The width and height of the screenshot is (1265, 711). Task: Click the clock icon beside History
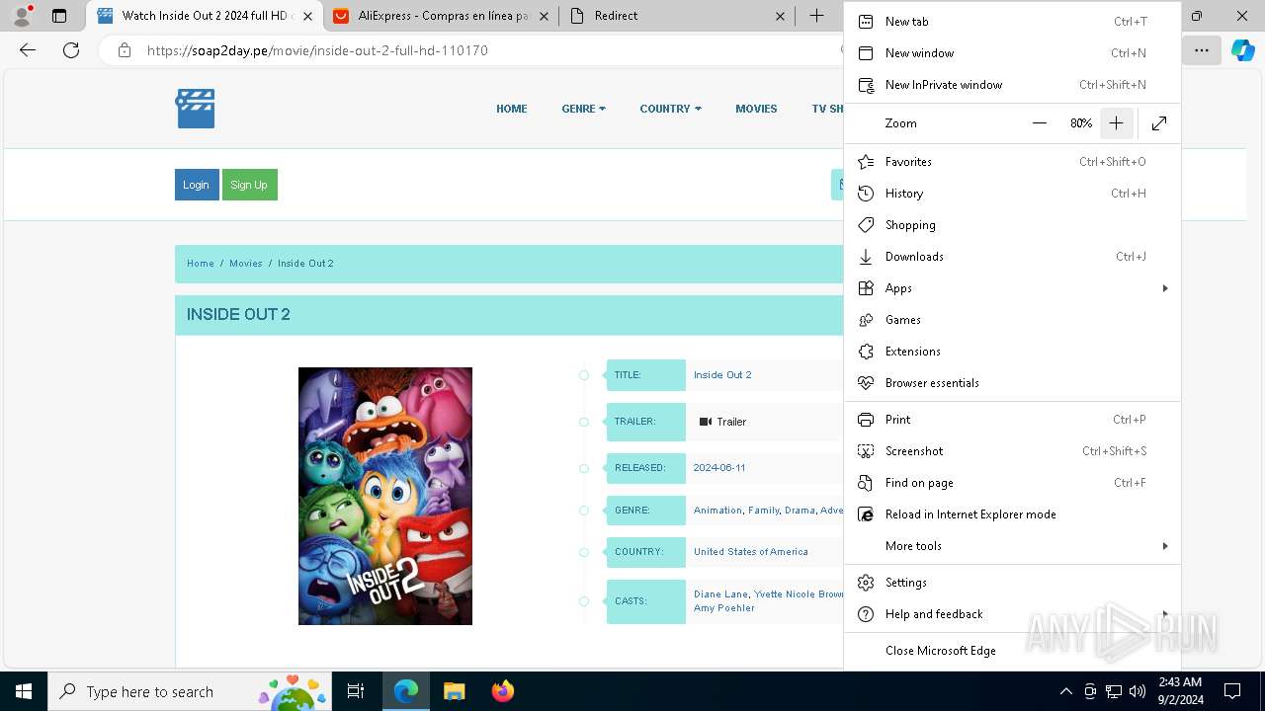(x=866, y=194)
